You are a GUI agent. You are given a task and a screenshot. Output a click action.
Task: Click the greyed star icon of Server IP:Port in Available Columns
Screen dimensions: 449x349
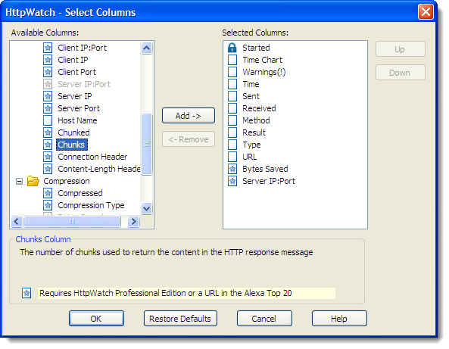48,84
